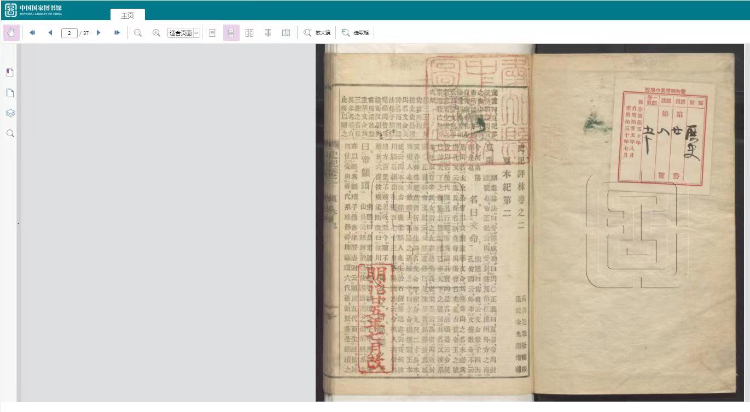Open the bookmarks panel in sidebar

coord(10,73)
